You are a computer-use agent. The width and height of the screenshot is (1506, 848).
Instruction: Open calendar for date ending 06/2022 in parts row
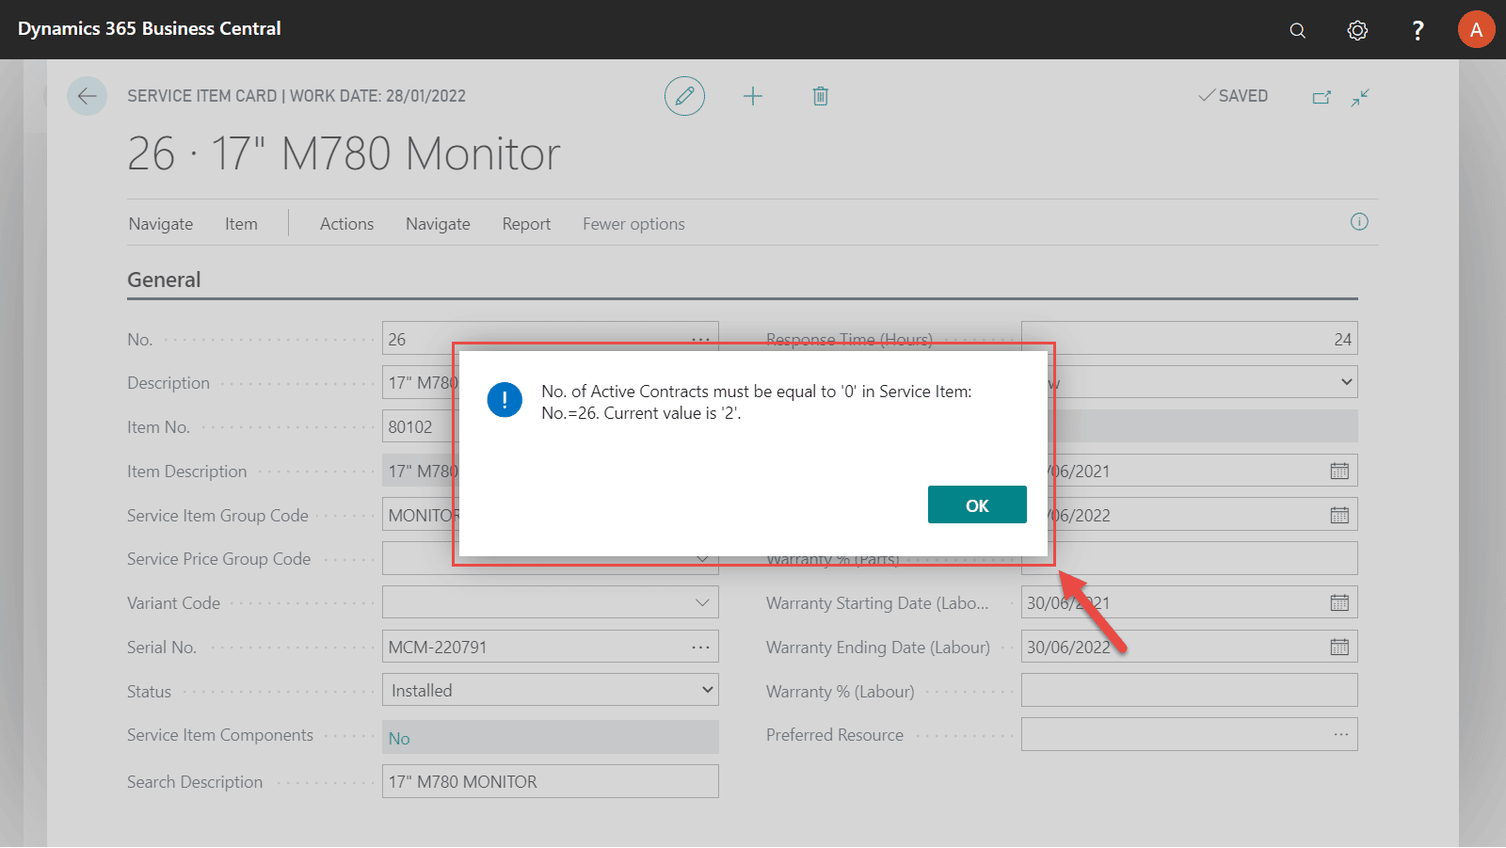pyautogui.click(x=1339, y=516)
